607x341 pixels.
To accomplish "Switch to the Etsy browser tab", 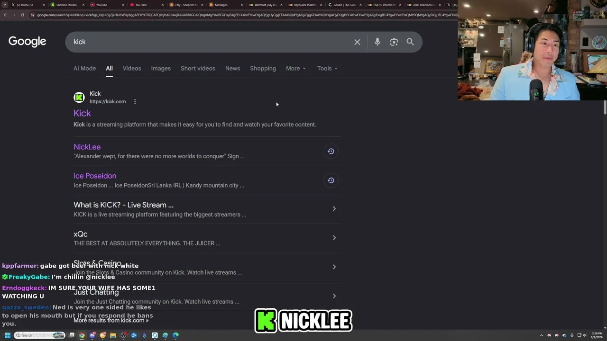I will (x=186, y=5).
